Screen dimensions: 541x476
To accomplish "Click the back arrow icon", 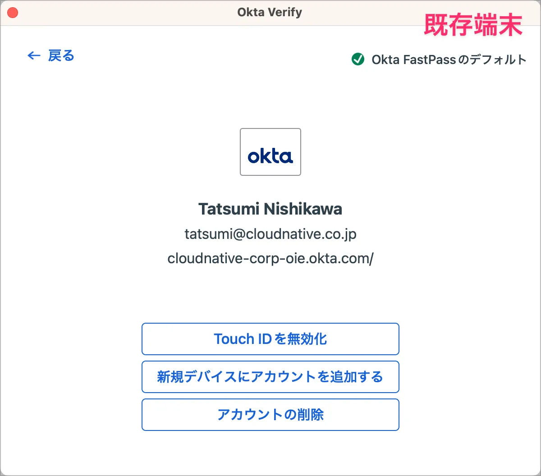I will 34,55.
